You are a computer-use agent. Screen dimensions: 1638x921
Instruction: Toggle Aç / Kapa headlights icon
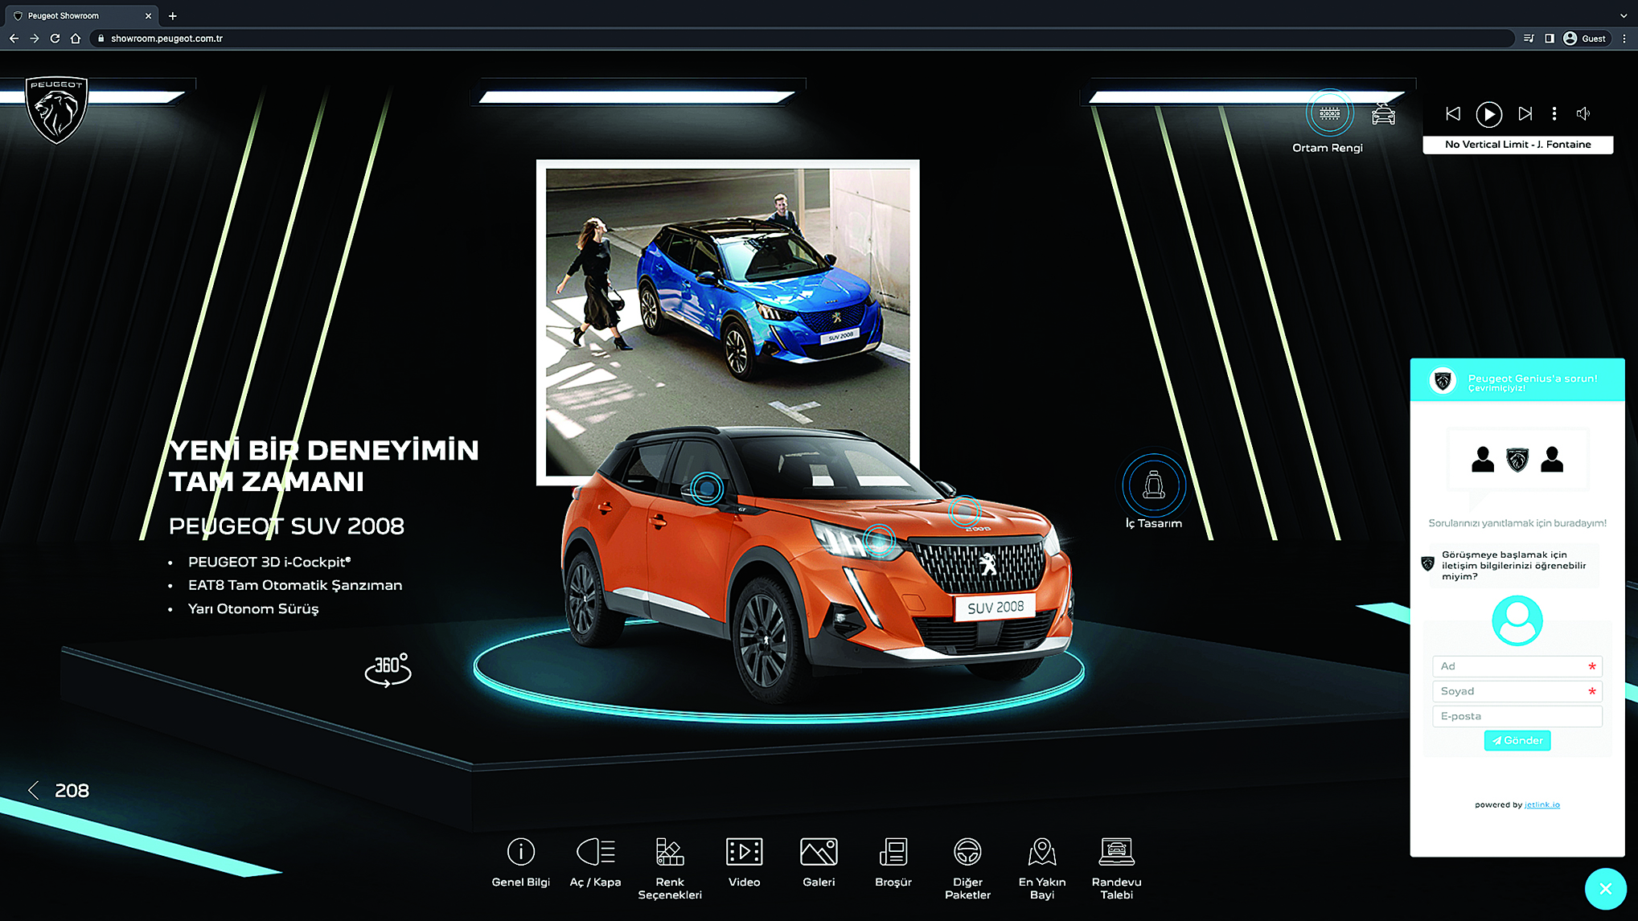tap(595, 853)
